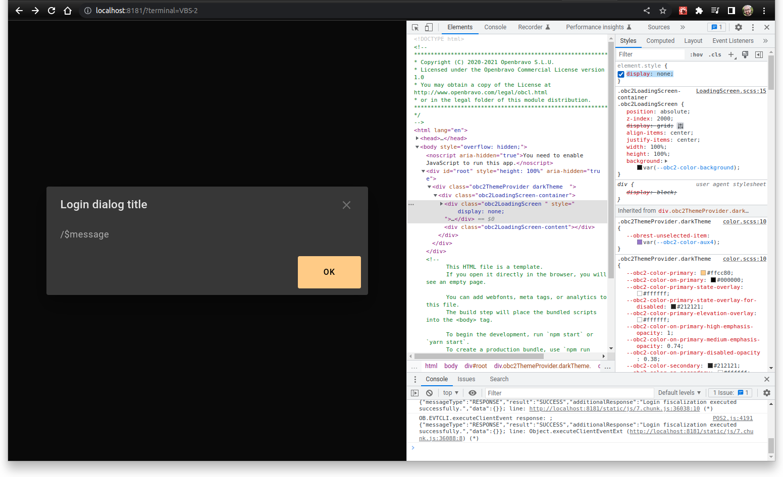Open the Default levels dropdown

point(679,393)
